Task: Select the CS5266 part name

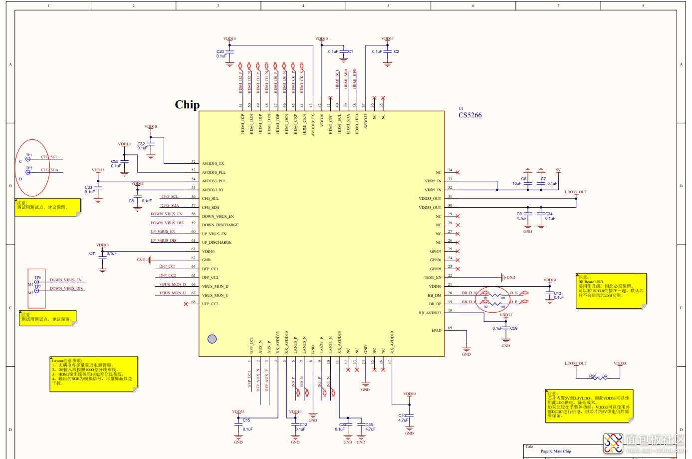Action: click(x=470, y=115)
